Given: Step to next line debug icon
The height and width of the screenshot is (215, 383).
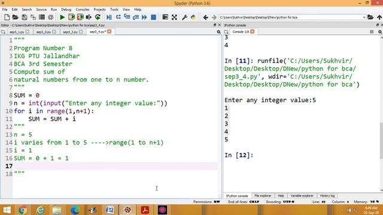Looking at the screenshot, I should pyautogui.click(x=118, y=17).
